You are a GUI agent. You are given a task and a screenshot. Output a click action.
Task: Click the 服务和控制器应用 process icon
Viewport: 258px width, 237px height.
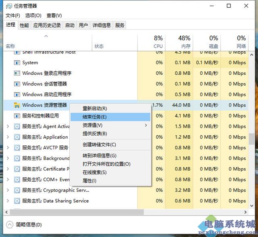pyautogui.click(x=17, y=116)
